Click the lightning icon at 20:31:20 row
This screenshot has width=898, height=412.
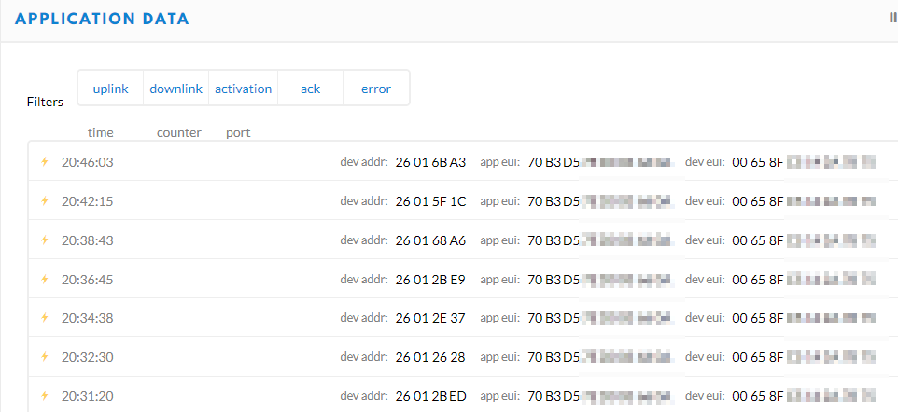tap(45, 395)
